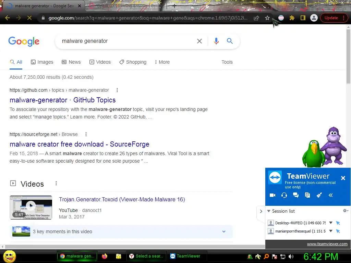351x263 pixels.
Task: Open the TeamViewer file transfer icon
Action: tap(307, 195)
